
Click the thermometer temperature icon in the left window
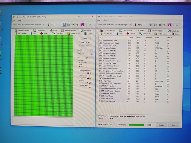49,24
